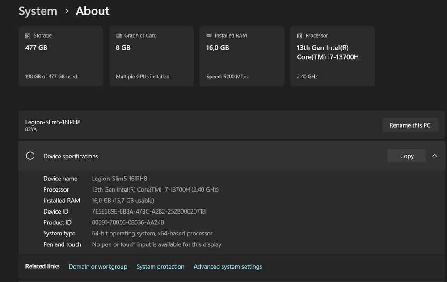This screenshot has width=447, height=282.
Task: Open the Graphics Card 8 GB card
Action: (152, 56)
